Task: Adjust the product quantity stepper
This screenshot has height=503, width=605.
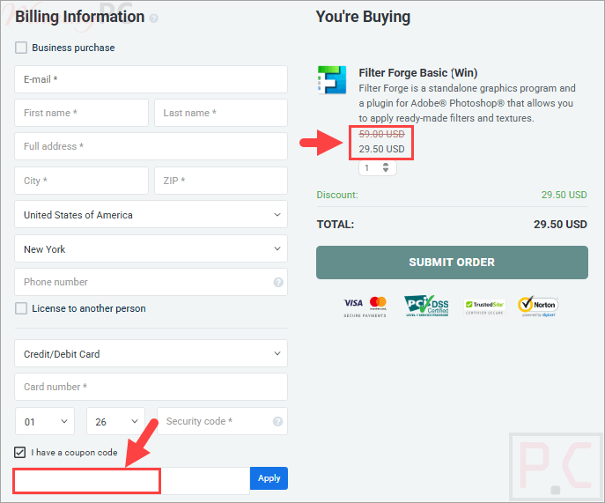Action: [385, 167]
